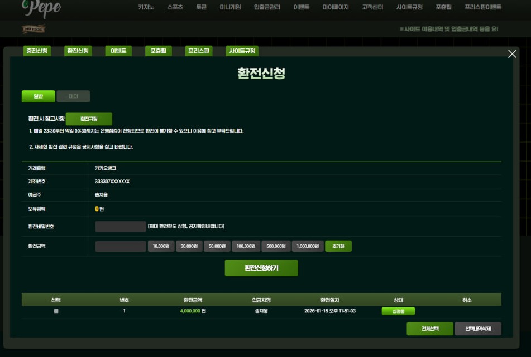Reset the amount with 초기화
The width and height of the screenshot is (531, 357).
coord(338,246)
